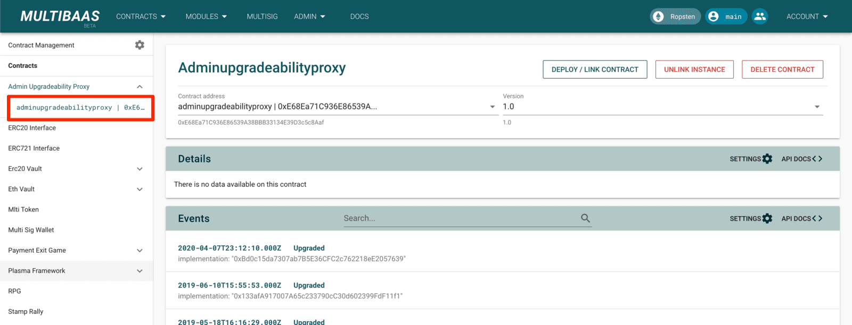Click implementation address 0xBd0c15da...
The height and width of the screenshot is (325, 852).
pyautogui.click(x=318, y=259)
